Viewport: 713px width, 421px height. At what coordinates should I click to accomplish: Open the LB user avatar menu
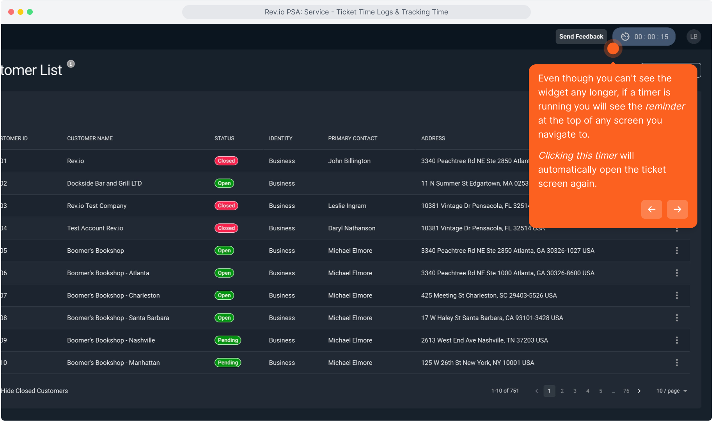(693, 37)
